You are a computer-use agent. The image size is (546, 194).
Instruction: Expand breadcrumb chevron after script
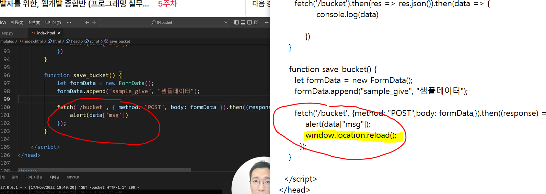tap(102, 41)
